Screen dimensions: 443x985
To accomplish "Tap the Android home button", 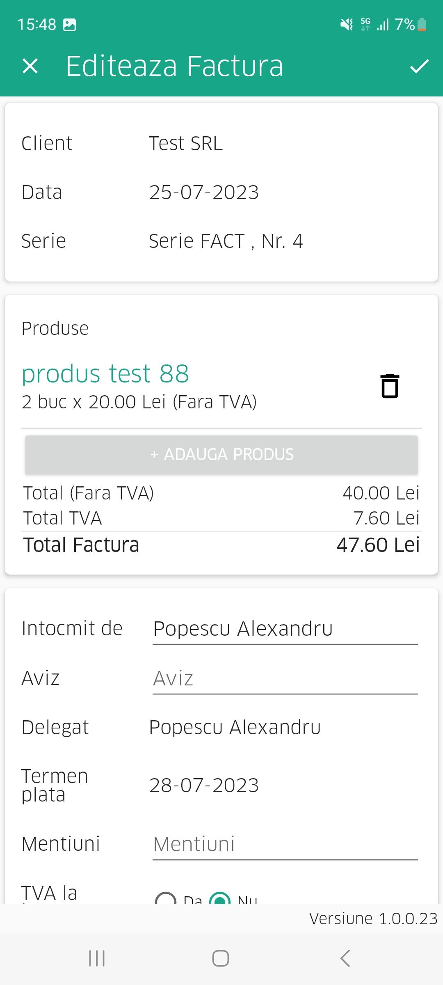I will pyautogui.click(x=221, y=958).
